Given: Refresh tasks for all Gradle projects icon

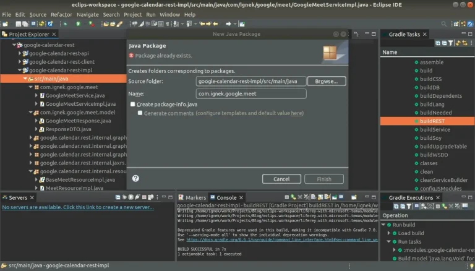Looking at the screenshot, I should 458,43.
